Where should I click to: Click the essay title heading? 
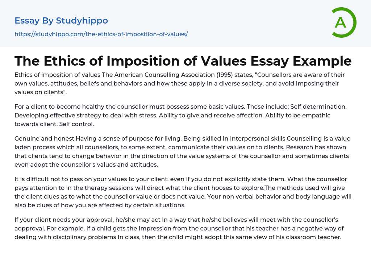click(x=183, y=61)
